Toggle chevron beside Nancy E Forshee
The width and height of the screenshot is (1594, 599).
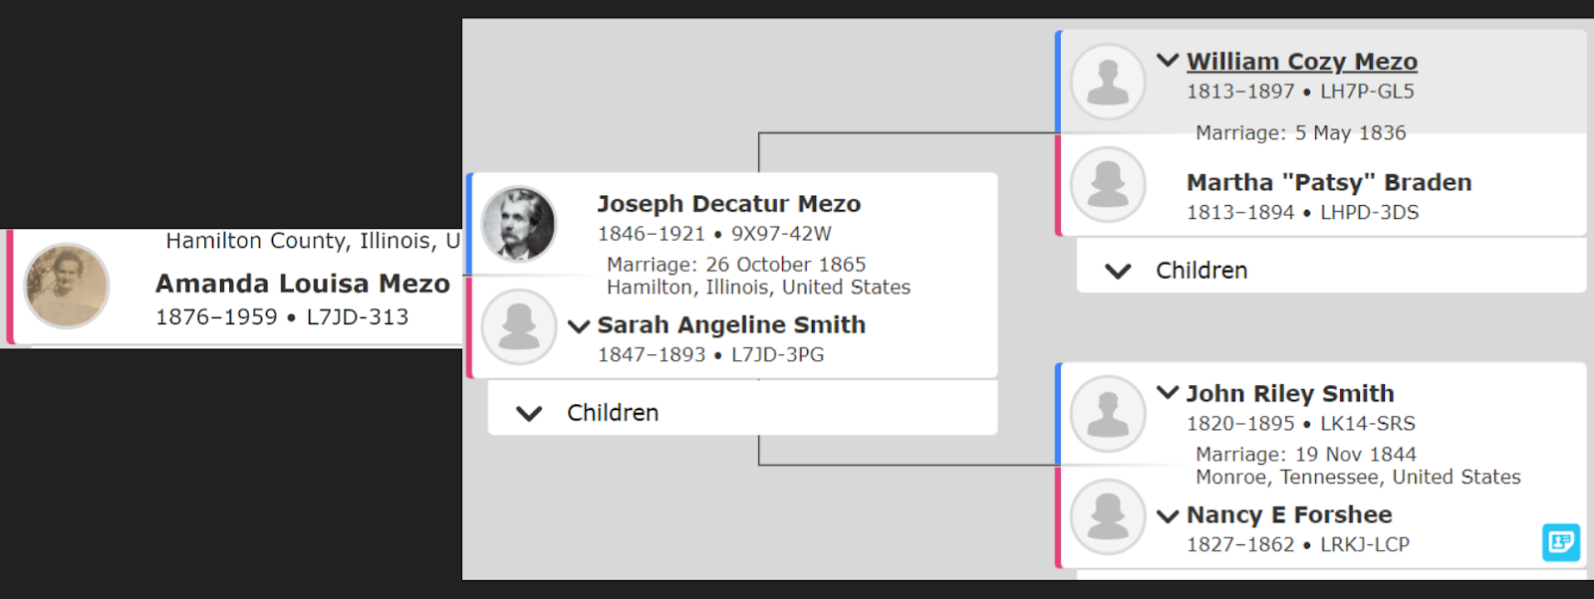pos(1168,515)
